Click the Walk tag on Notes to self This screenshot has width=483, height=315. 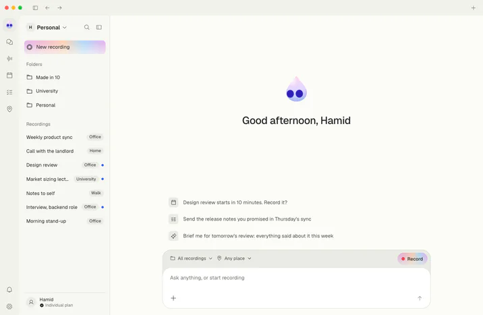pyautogui.click(x=96, y=193)
